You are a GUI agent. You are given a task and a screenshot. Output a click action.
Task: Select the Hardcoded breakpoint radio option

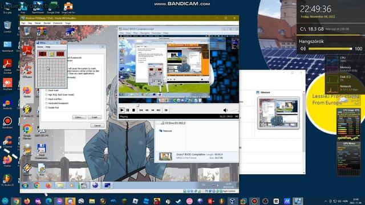pos(46,103)
